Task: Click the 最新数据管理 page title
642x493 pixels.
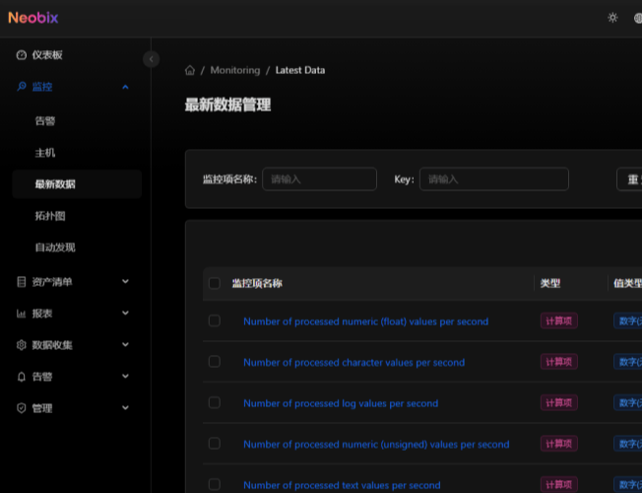Action: coord(227,105)
